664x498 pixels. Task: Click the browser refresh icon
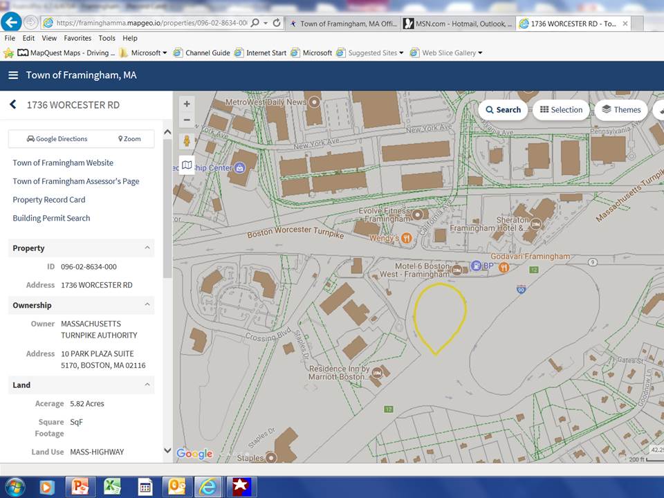[277, 23]
